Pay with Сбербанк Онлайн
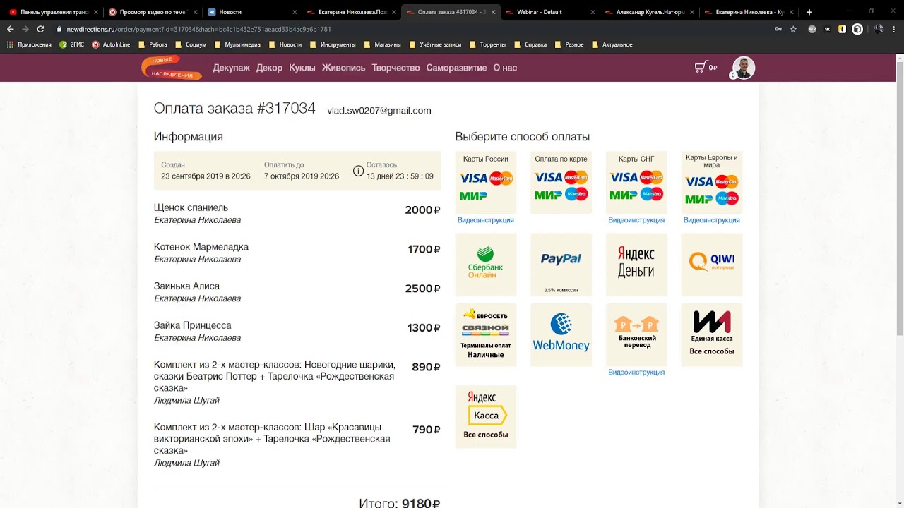The height and width of the screenshot is (508, 904). click(486, 265)
